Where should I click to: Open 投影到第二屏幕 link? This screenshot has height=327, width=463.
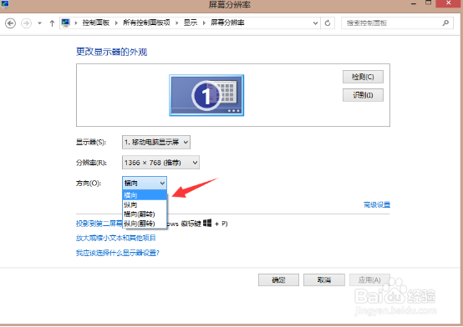tap(99, 224)
